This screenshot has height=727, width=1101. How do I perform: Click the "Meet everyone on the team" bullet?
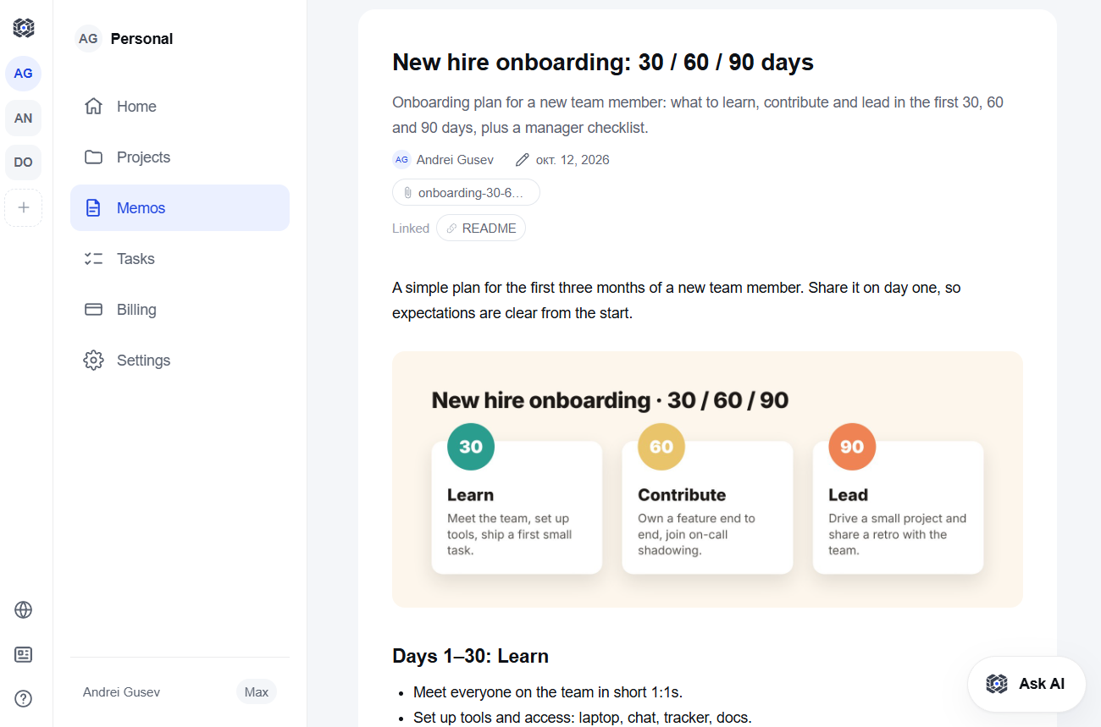(548, 692)
